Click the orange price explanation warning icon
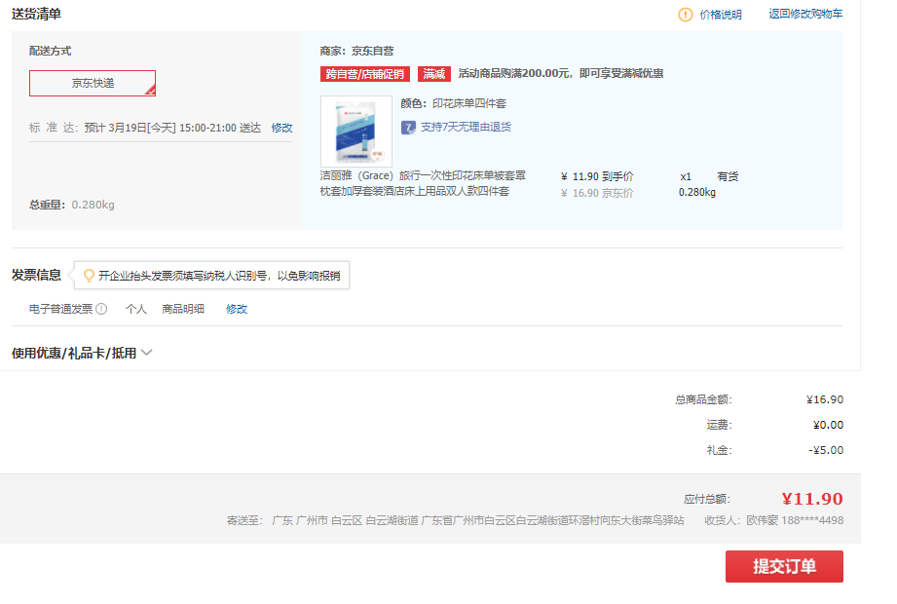897x604 pixels. pos(686,15)
